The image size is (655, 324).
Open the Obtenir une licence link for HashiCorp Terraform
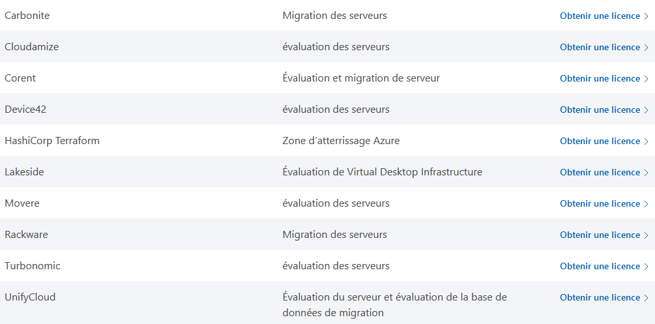[x=604, y=141]
